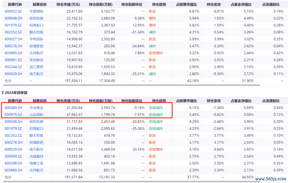Click 恒瑞医药 in the row with 16,065.14
Viewport: 288px width, 183px height.
click(x=36, y=143)
